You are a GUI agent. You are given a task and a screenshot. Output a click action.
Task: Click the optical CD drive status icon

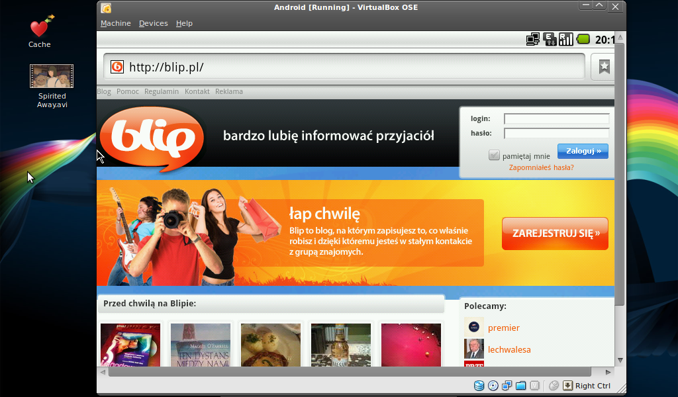(493, 386)
